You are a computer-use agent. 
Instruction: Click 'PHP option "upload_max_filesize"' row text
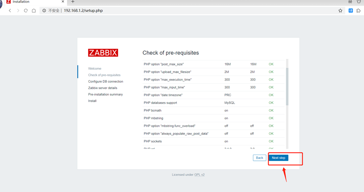[x=167, y=72]
